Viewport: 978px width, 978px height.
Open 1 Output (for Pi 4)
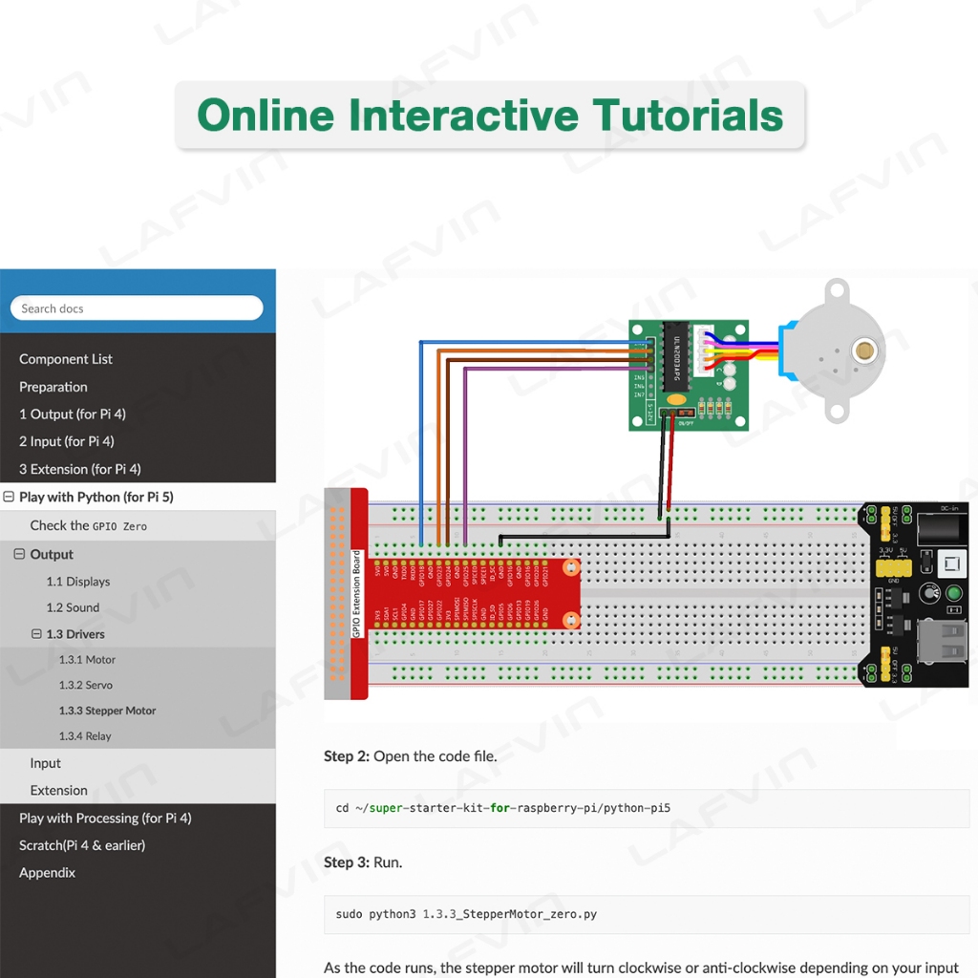[73, 414]
